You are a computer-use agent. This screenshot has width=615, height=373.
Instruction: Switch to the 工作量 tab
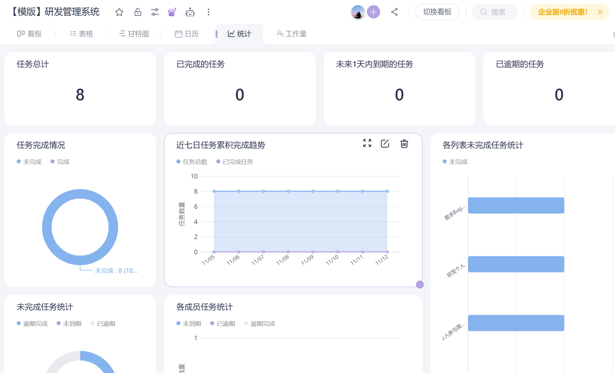(292, 34)
